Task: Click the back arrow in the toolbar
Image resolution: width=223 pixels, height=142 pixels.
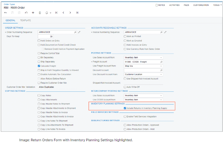Action: coord(5,13)
